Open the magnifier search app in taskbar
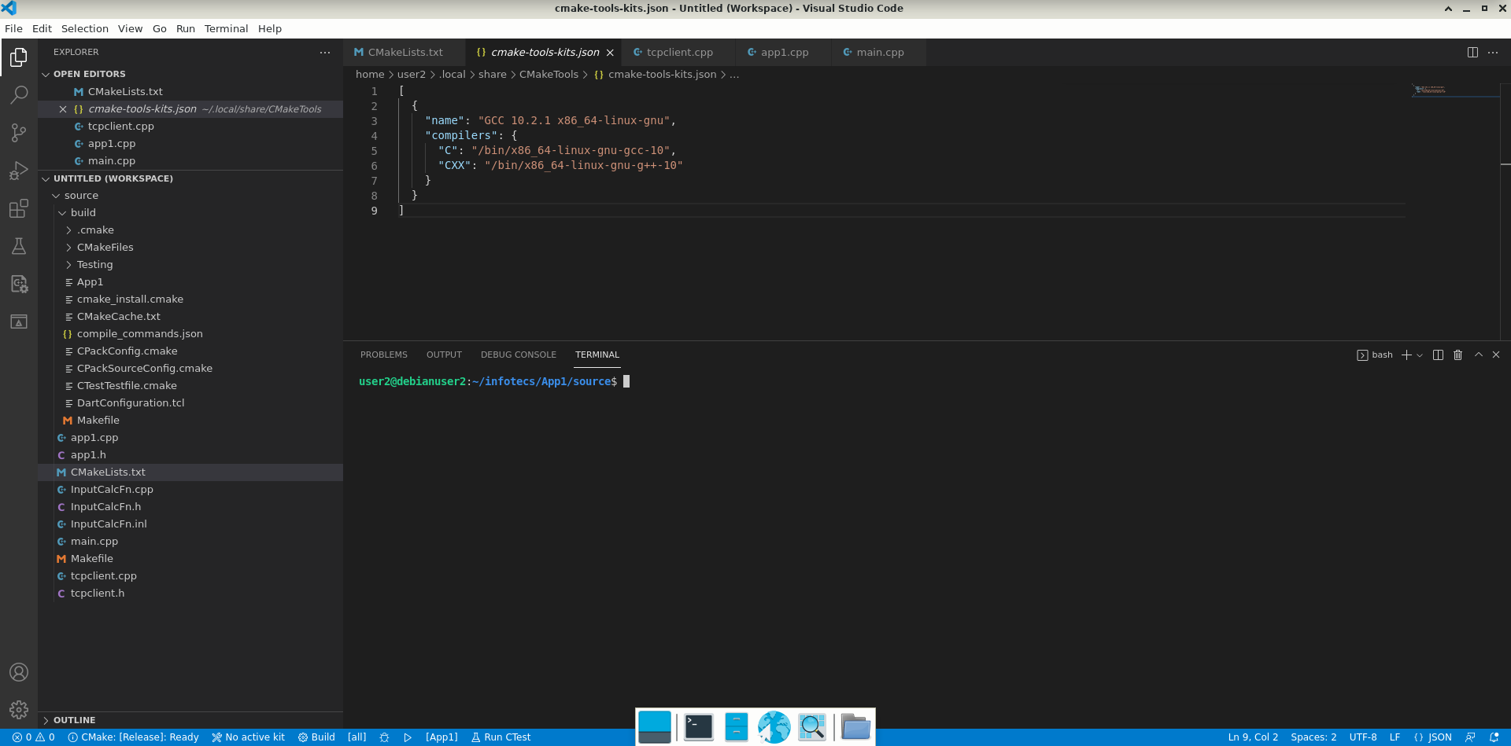This screenshot has height=746, width=1511. pos(812,727)
